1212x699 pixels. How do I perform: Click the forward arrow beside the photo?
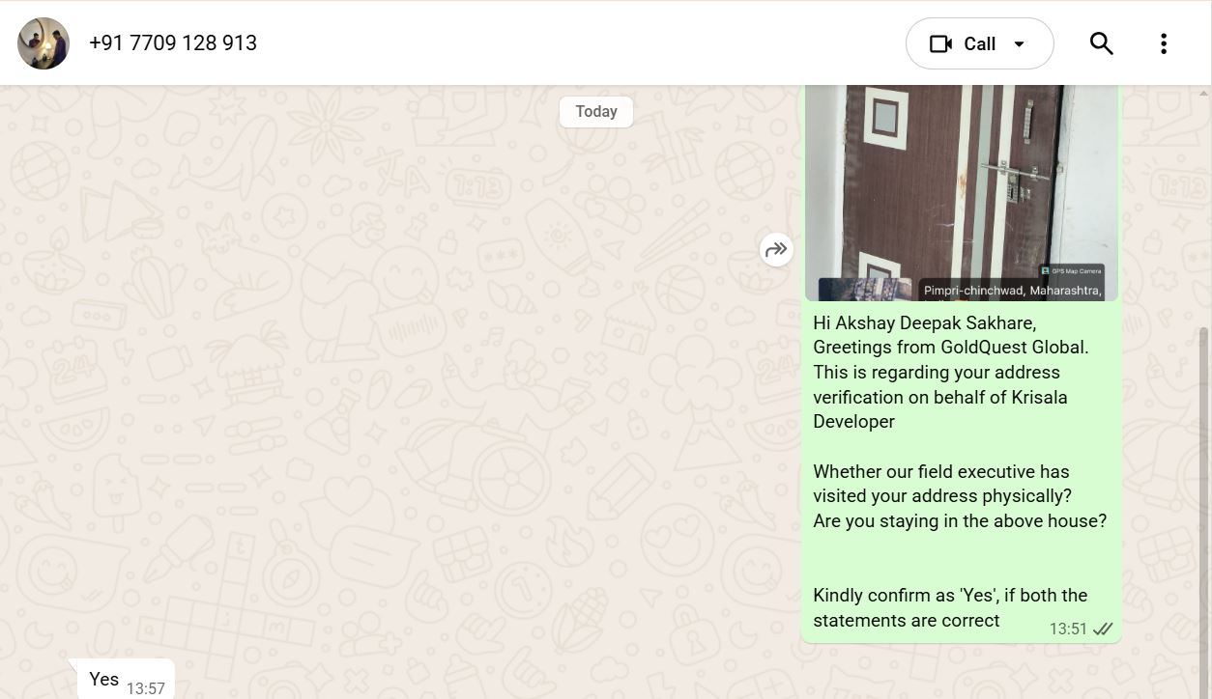click(x=776, y=250)
